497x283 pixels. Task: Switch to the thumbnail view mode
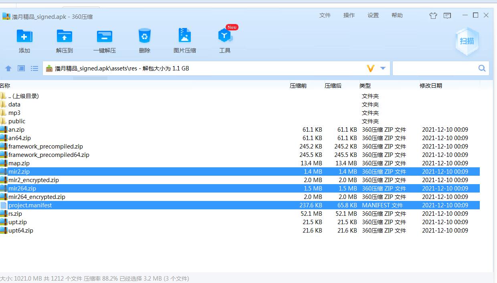(x=21, y=68)
